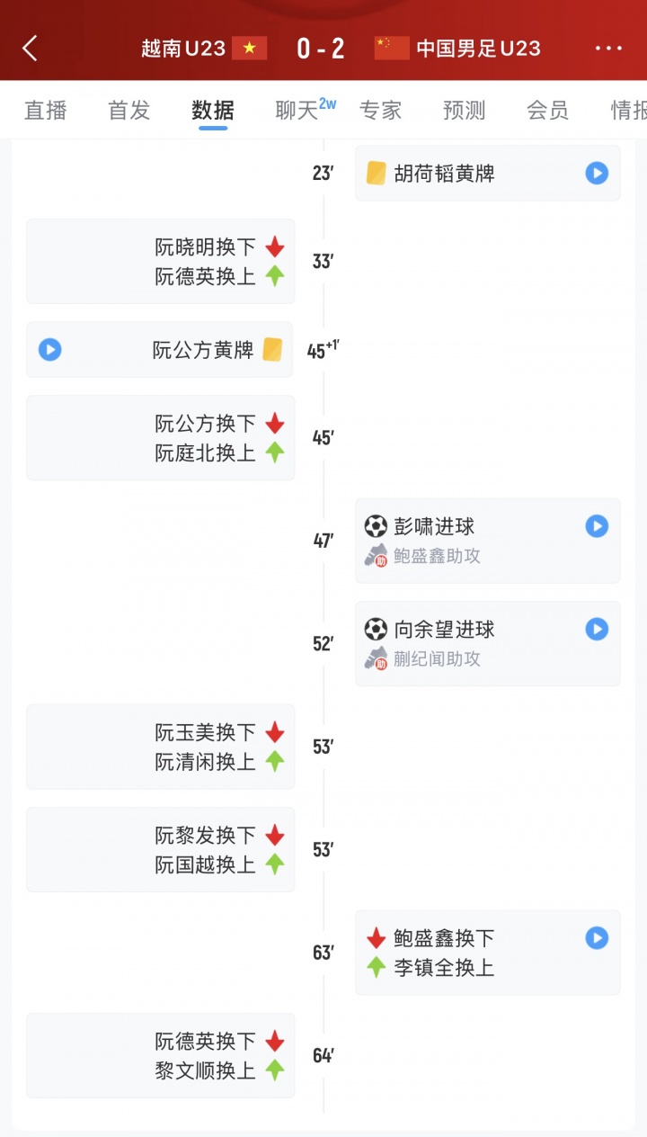Play video of 鲍盛鑫 substitution
The width and height of the screenshot is (647, 1137).
point(597,938)
